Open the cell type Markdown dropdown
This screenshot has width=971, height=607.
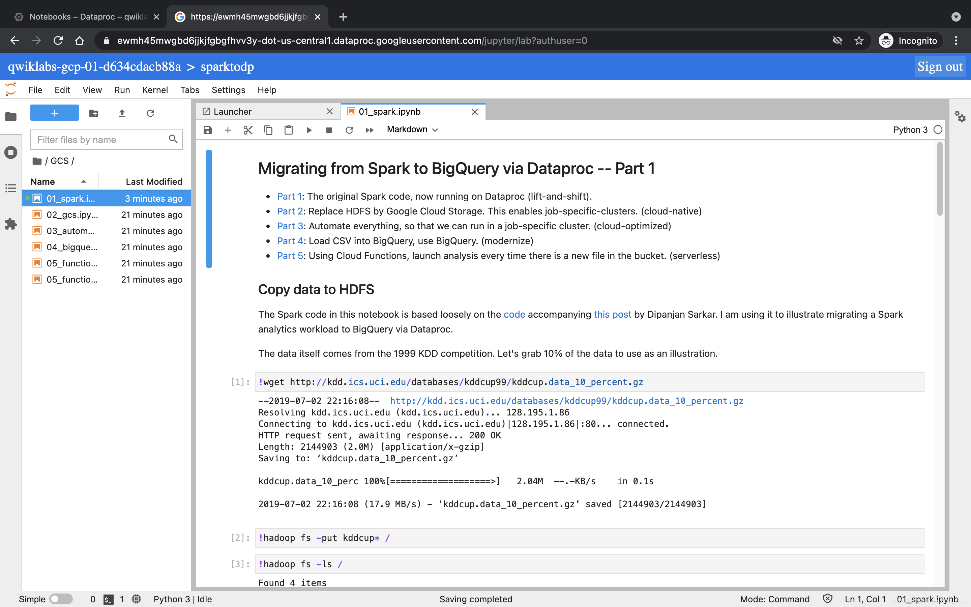coord(412,129)
